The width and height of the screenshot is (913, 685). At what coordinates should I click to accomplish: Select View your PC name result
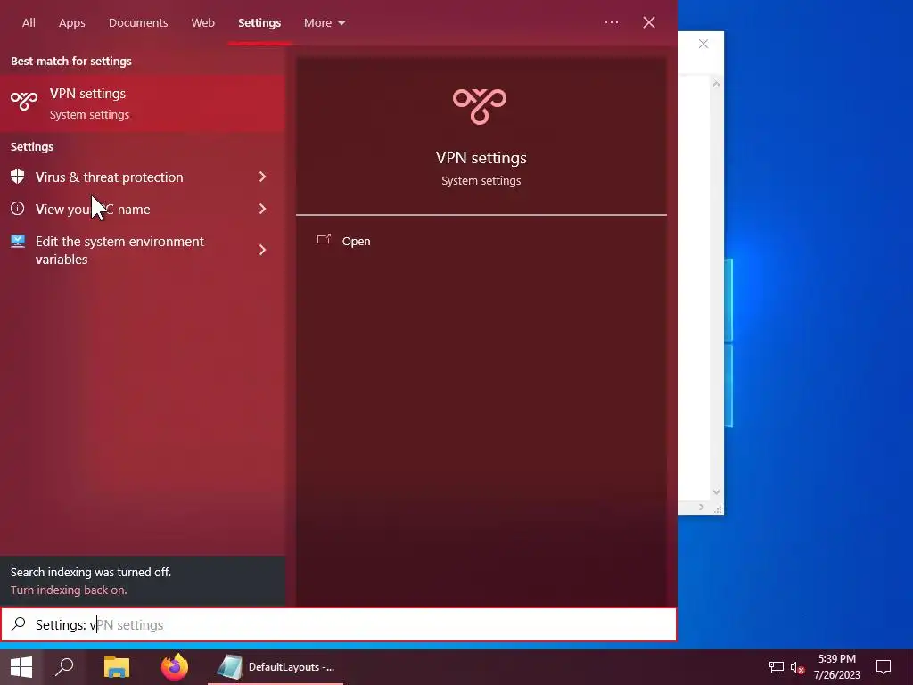[142, 209]
